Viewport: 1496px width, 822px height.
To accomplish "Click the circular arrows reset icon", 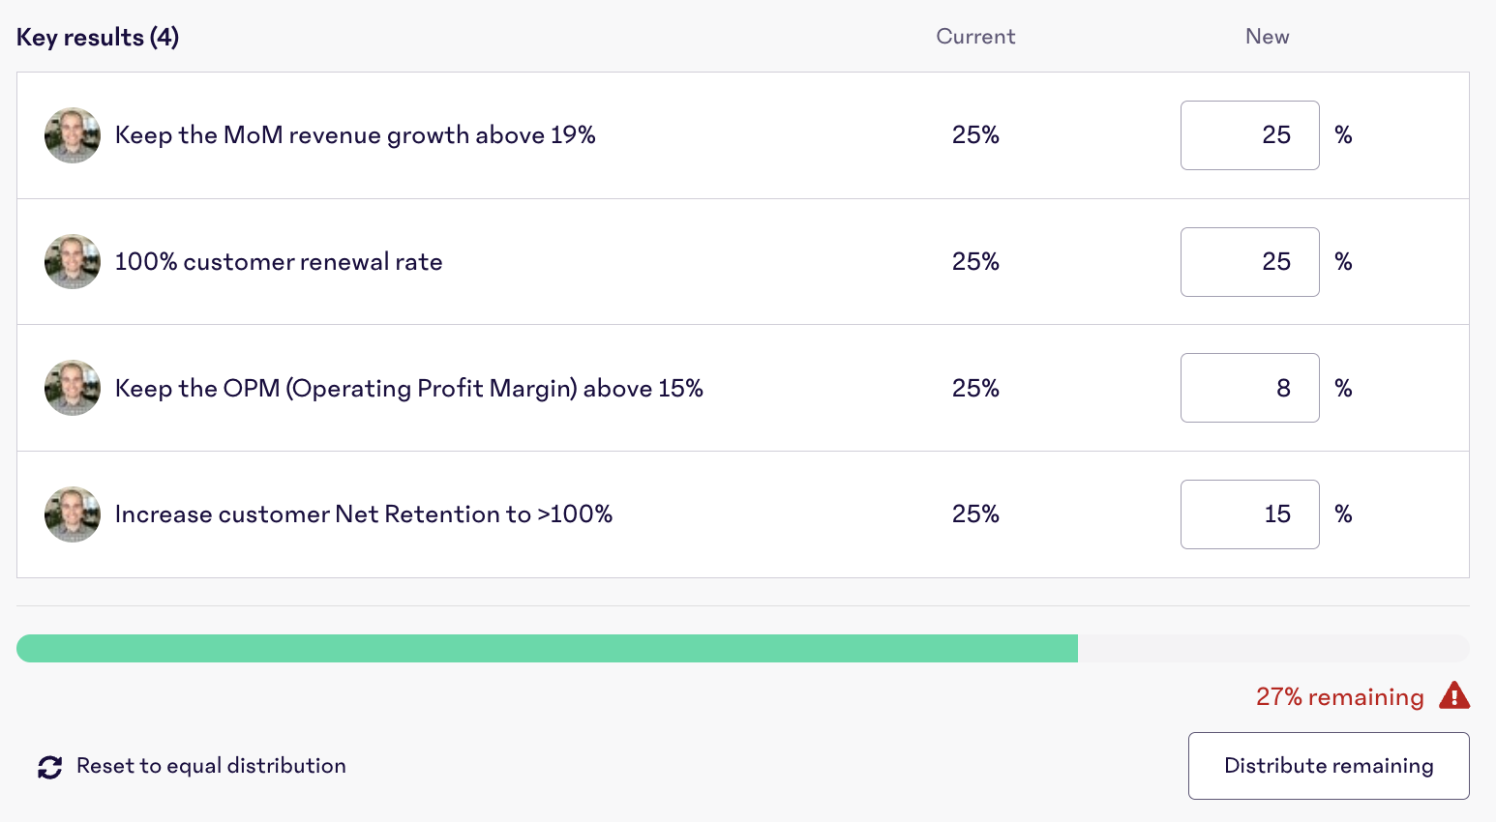I will (50, 767).
